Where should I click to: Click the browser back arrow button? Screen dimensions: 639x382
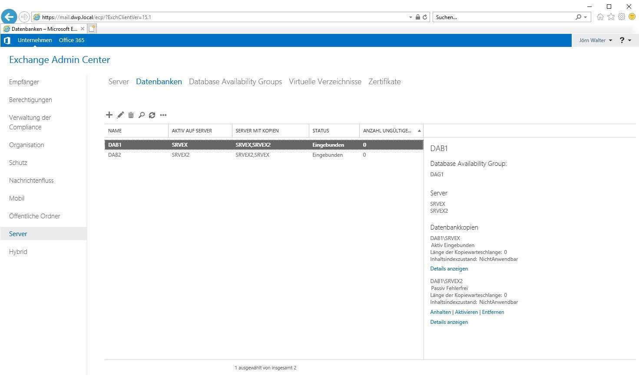coord(9,17)
